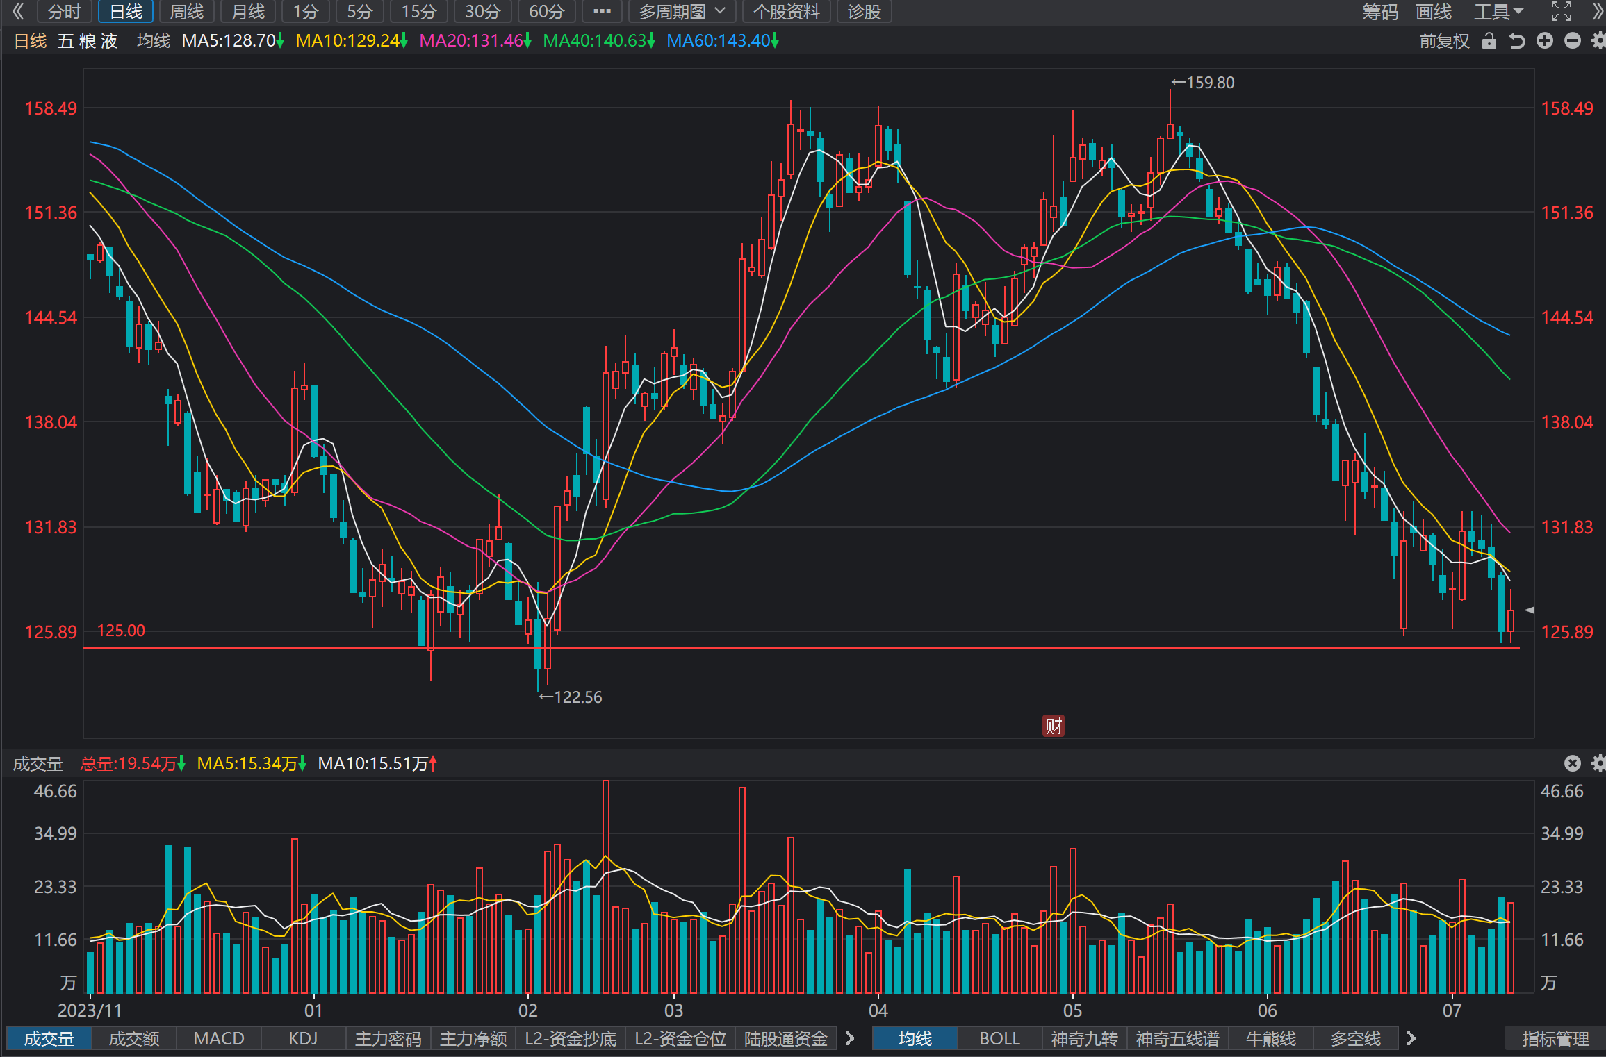Select the 30分 period
The height and width of the screenshot is (1057, 1606).
click(482, 11)
